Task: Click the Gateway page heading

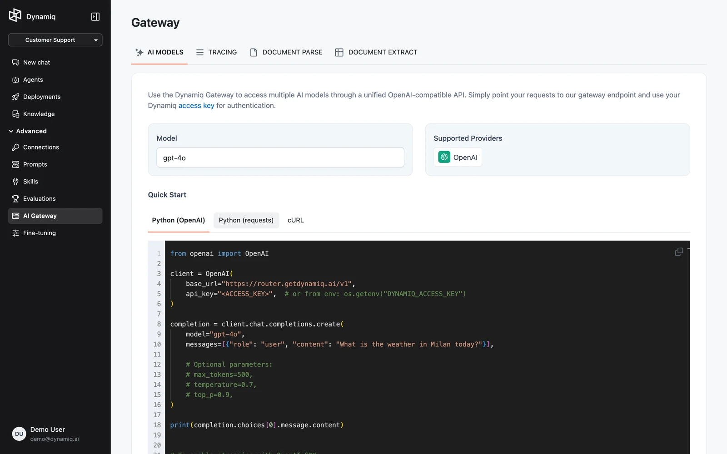Action: (155, 23)
